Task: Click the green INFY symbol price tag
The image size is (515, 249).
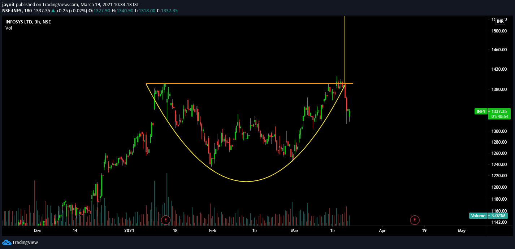Action: pos(481,112)
